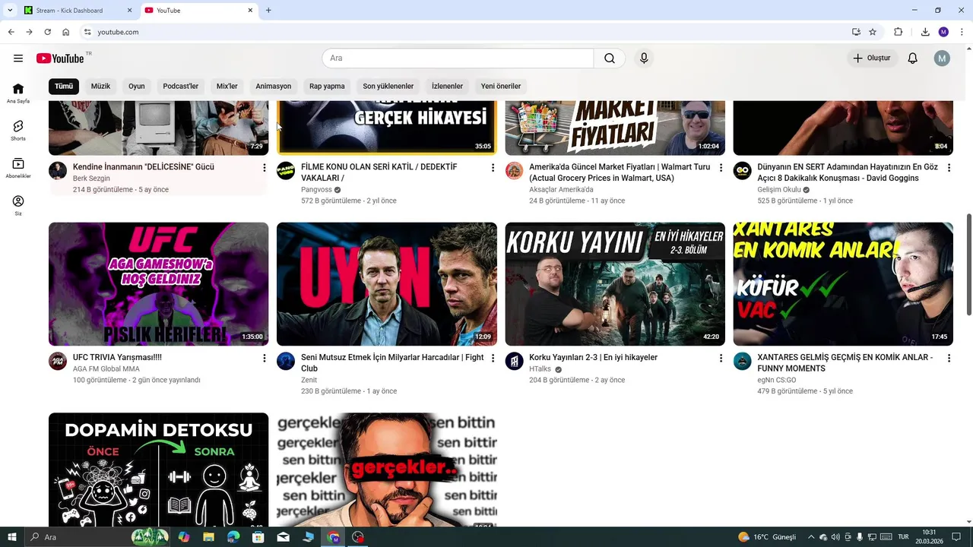Go to YouTube home via the logo

pyautogui.click(x=60, y=58)
